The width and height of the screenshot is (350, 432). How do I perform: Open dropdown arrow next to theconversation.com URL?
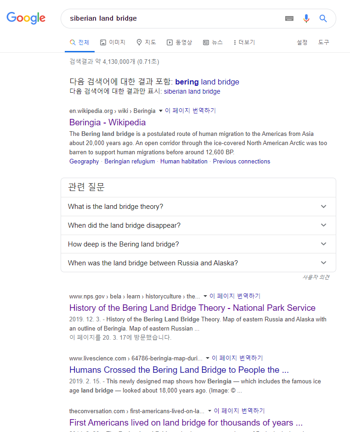(210, 411)
